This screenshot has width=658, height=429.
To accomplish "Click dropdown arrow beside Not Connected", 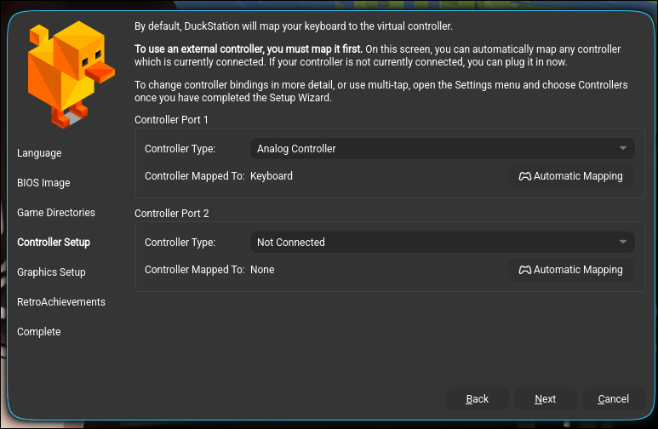I will (623, 242).
